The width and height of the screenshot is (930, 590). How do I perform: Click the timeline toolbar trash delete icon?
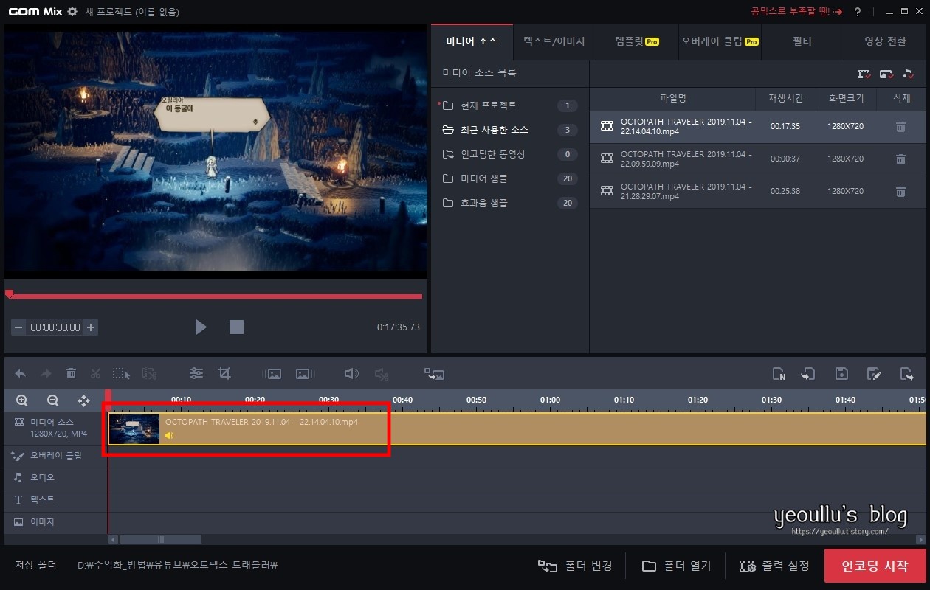(x=71, y=374)
